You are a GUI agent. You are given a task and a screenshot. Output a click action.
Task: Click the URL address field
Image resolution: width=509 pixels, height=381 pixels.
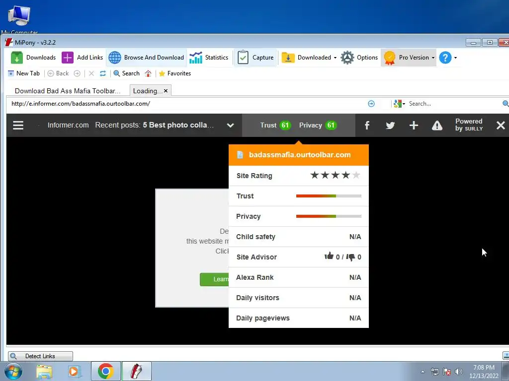187,104
